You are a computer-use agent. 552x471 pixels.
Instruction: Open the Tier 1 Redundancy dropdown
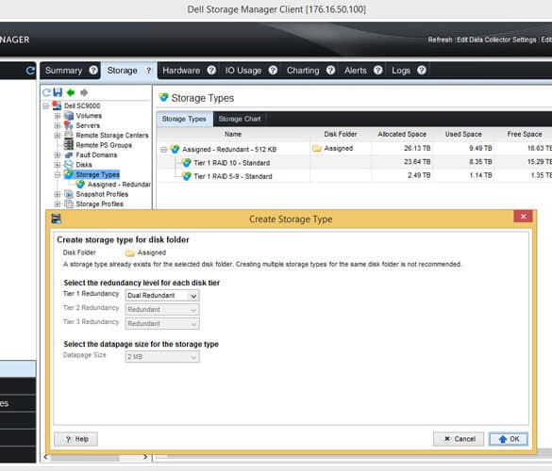tap(162, 296)
